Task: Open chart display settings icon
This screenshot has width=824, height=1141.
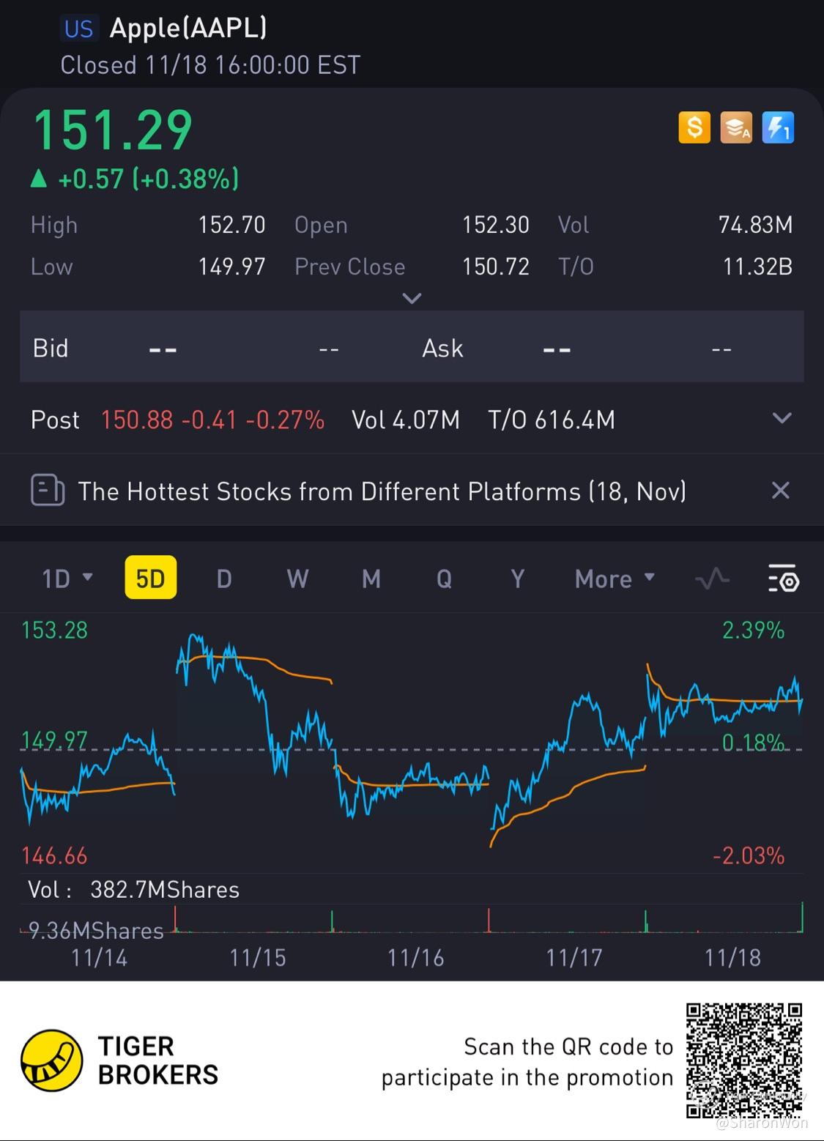Action: pos(784,579)
